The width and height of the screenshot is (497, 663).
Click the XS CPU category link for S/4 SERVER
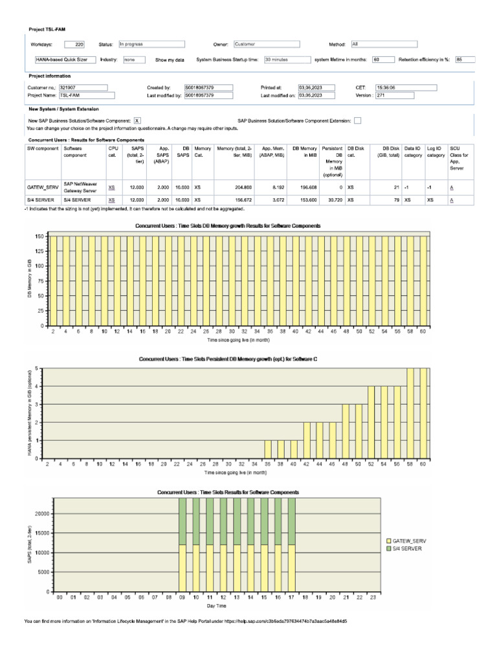point(111,200)
